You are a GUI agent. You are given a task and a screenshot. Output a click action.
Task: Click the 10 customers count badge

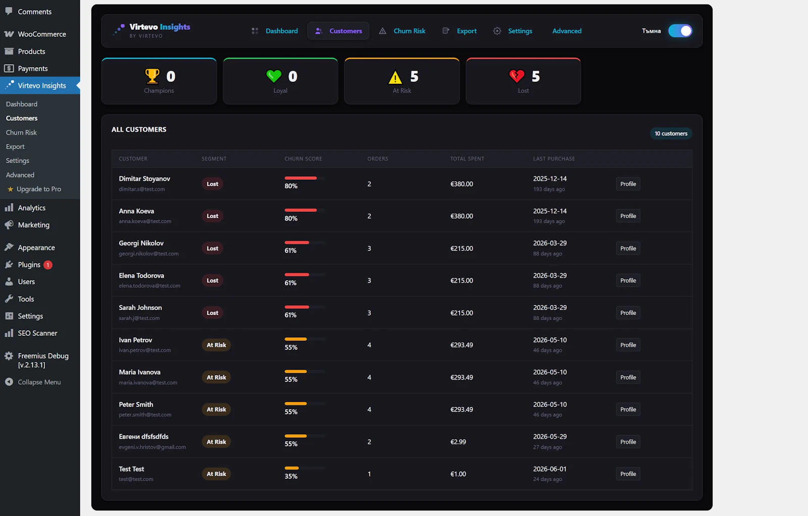[x=671, y=133]
